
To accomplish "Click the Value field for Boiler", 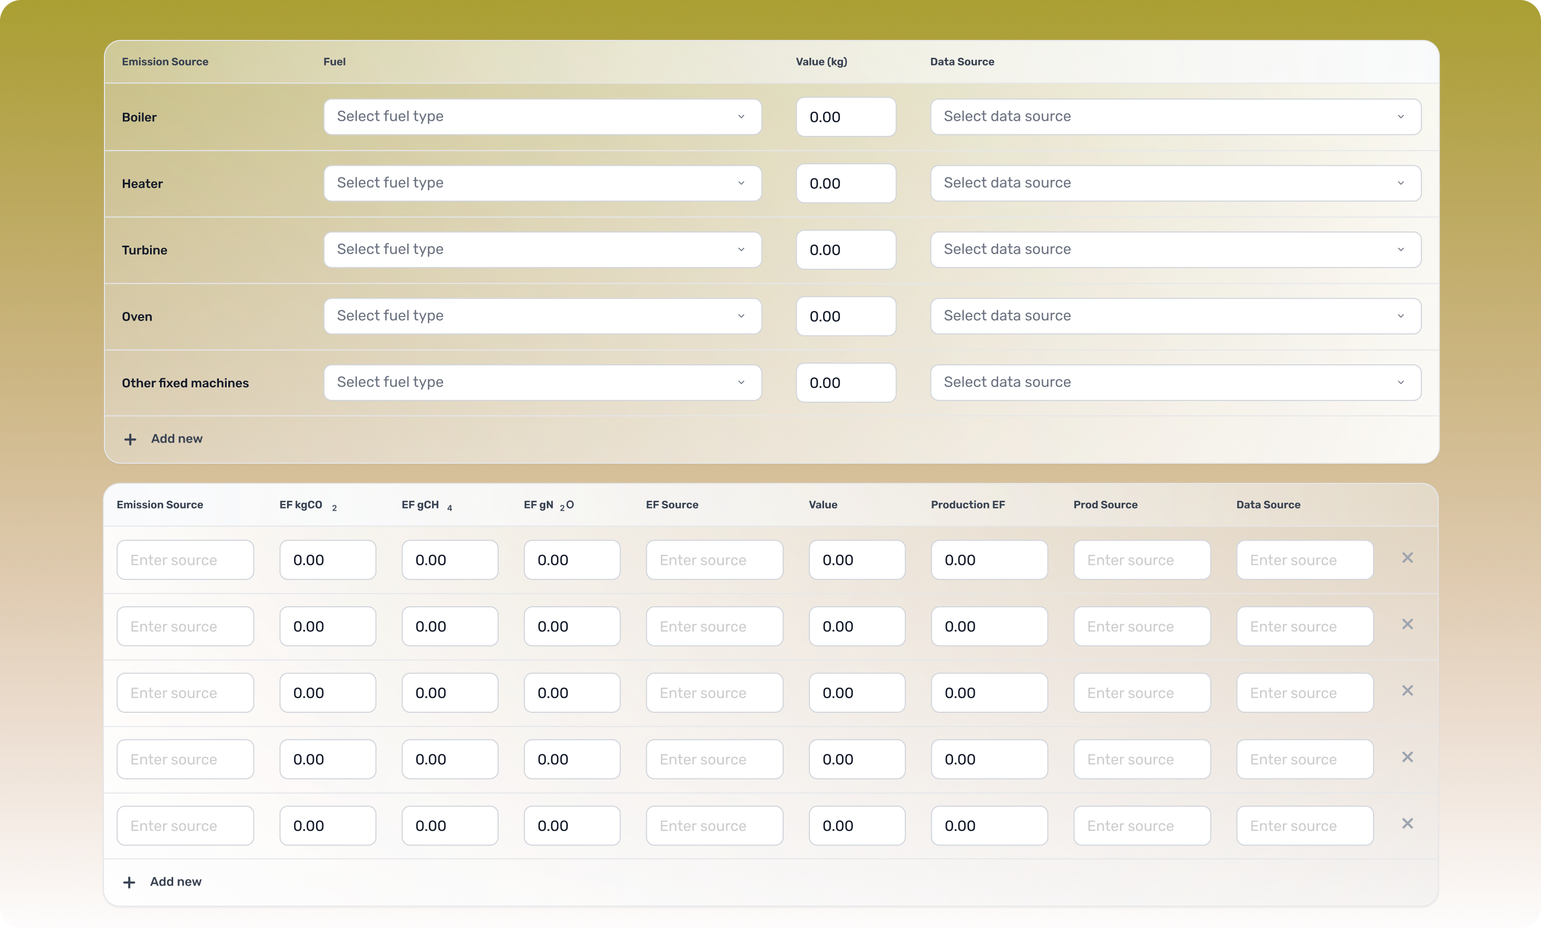I will [x=845, y=117].
